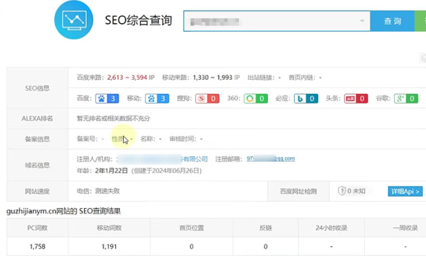This screenshot has width=426, height=256.
Task: Click the 暂无排名或相关数据不充分 text
Action: pyautogui.click(x=113, y=119)
